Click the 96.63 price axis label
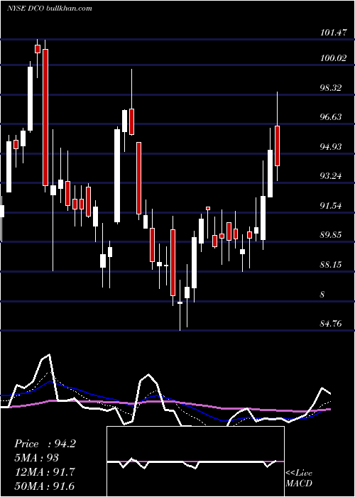355x497 pixels. (331, 117)
